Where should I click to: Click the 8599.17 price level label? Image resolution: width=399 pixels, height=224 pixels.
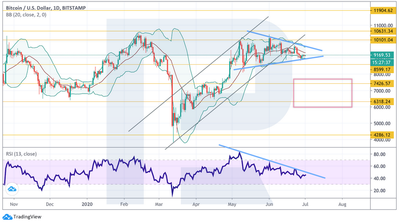pos(381,69)
